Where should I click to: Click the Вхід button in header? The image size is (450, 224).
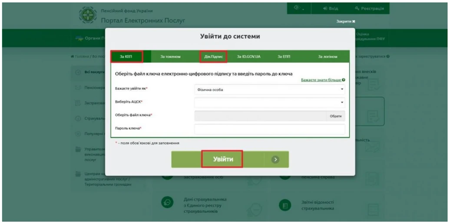(331, 8)
